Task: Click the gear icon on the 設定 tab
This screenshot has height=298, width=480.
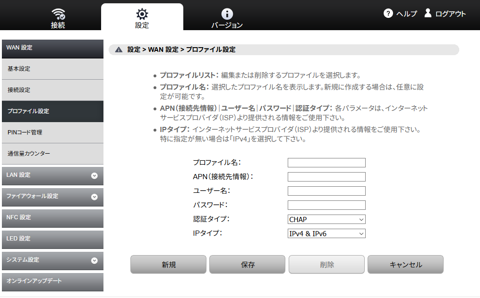Action: 142,13
